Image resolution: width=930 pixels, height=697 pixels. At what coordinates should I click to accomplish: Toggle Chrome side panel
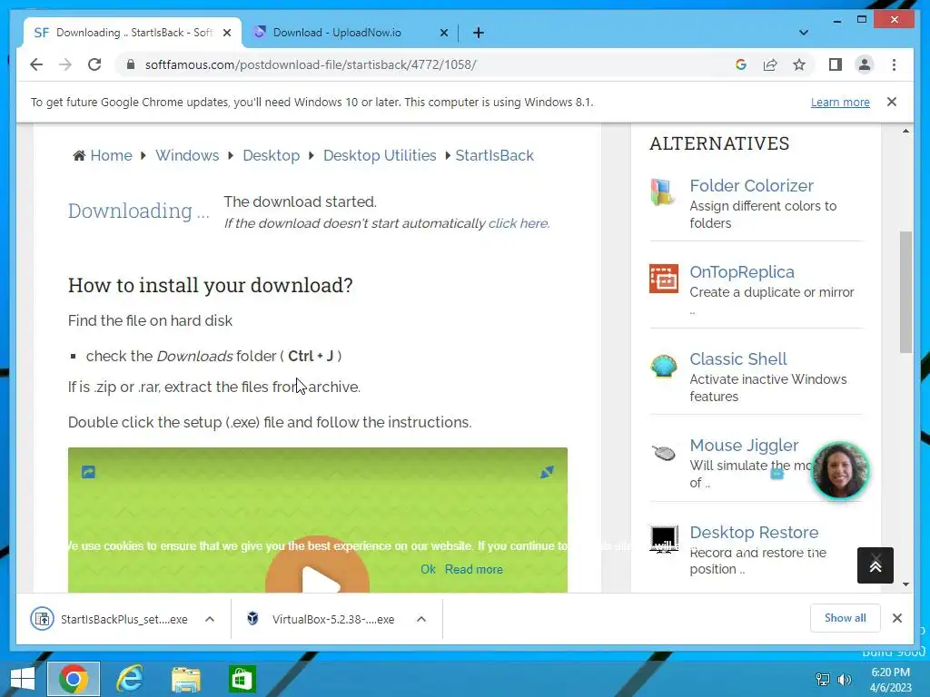coord(836,64)
